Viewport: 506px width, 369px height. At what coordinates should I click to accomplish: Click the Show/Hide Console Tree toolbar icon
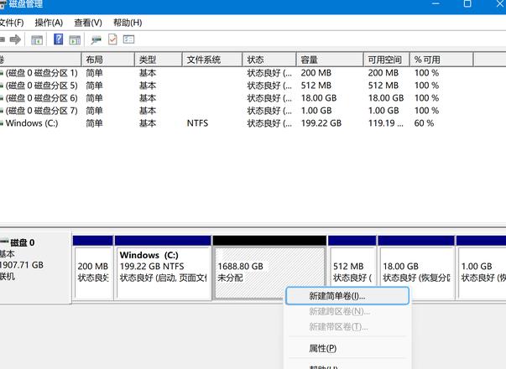click(x=37, y=40)
